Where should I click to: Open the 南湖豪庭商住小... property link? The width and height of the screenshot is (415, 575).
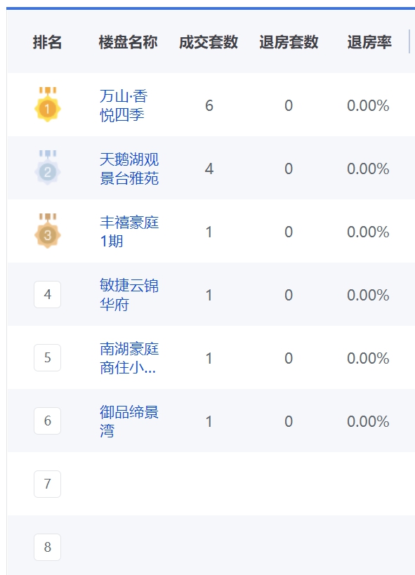click(129, 358)
